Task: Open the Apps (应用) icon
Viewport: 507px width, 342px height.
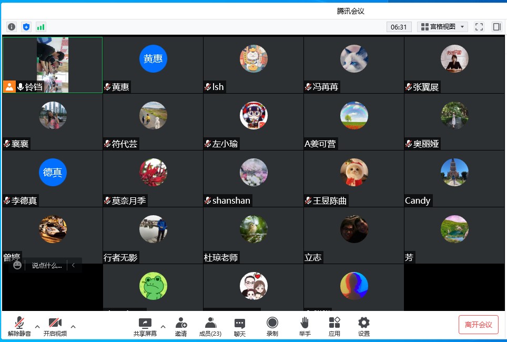Action: (334, 326)
